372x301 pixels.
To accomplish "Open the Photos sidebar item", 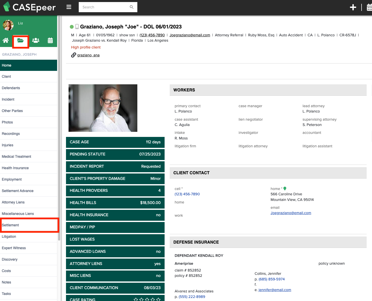I will coord(29,122).
